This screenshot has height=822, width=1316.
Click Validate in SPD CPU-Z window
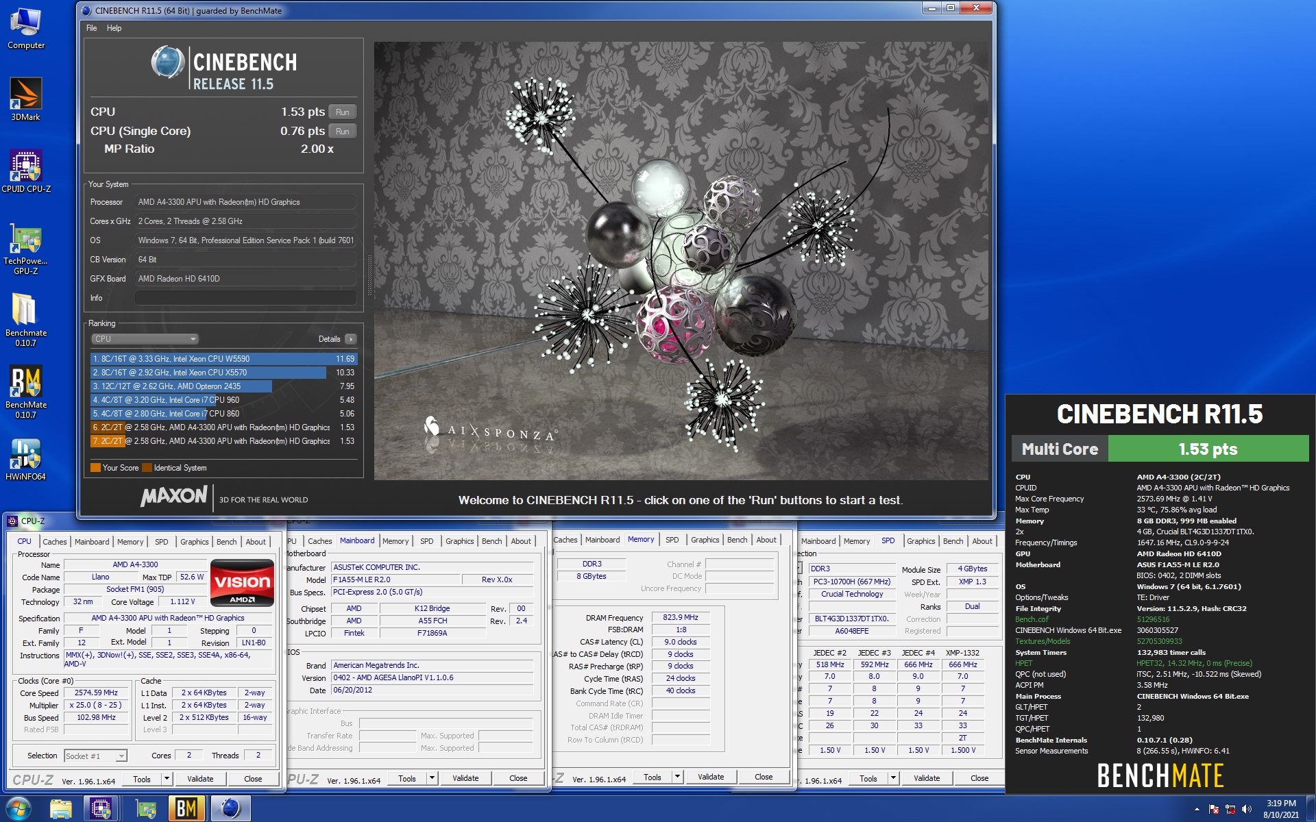pyautogui.click(x=927, y=778)
